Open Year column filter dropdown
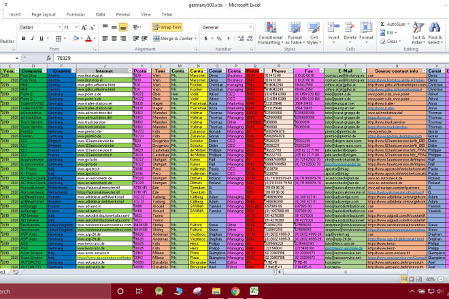 click(16, 71)
